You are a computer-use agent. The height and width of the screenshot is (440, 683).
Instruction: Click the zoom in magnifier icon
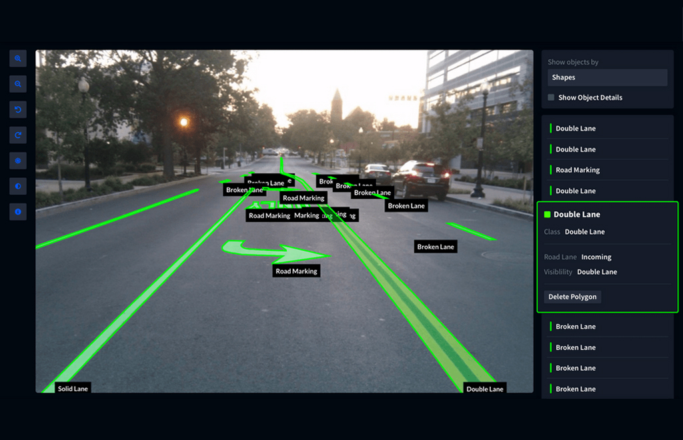18,59
